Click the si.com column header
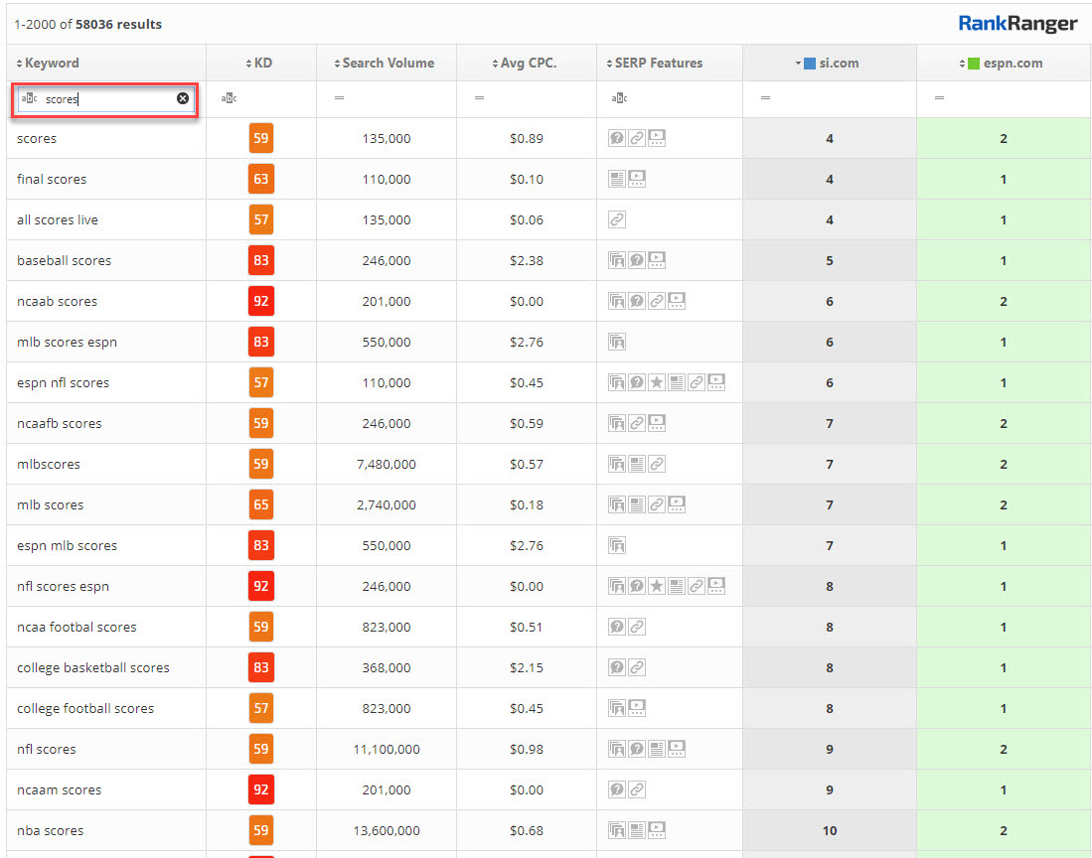 tap(839, 63)
